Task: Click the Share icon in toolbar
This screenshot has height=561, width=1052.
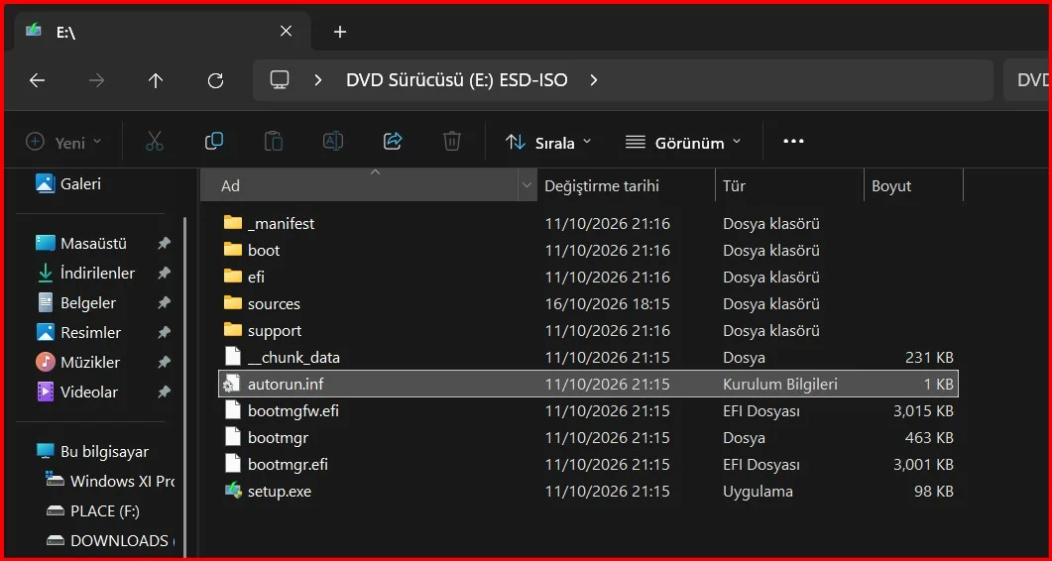Action: pyautogui.click(x=393, y=141)
